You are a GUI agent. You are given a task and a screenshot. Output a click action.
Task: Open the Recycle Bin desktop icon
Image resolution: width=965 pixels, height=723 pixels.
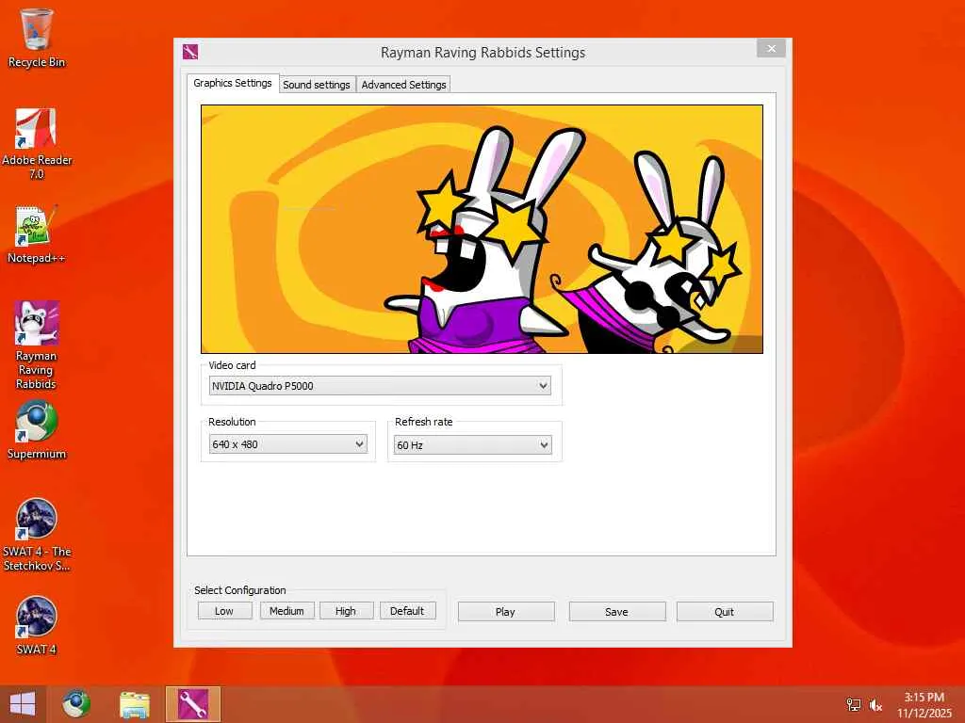click(37, 38)
